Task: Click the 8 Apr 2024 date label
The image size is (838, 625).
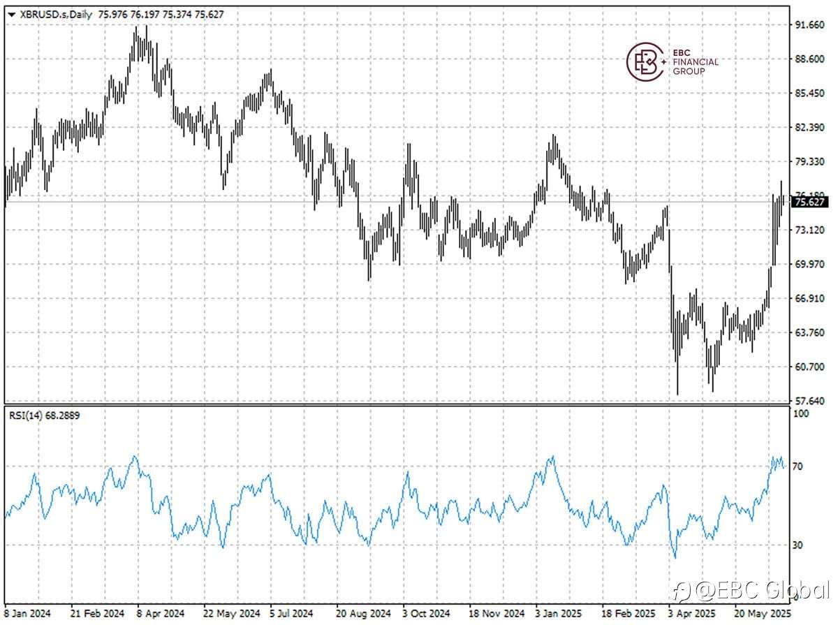Action: [x=161, y=612]
